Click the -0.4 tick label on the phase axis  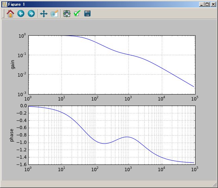[22, 120]
